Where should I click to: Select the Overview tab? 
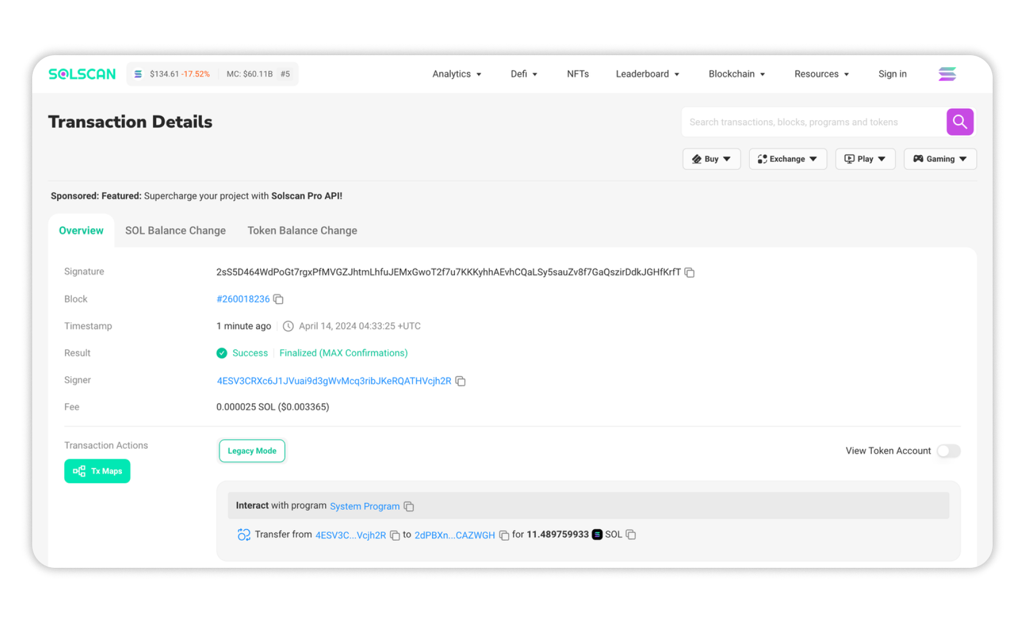coord(81,230)
